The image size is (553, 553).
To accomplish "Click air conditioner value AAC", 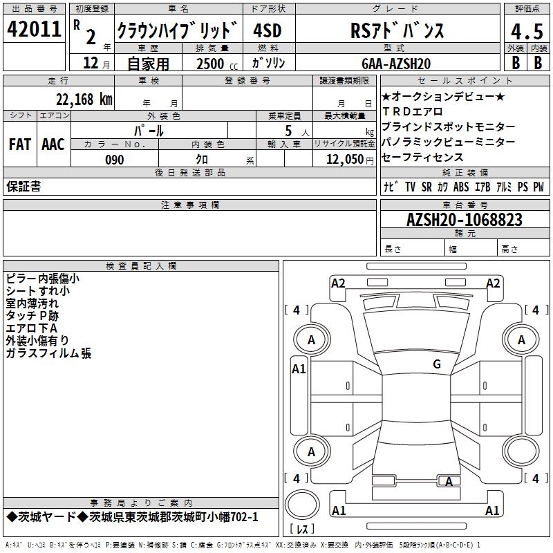I will (53, 144).
